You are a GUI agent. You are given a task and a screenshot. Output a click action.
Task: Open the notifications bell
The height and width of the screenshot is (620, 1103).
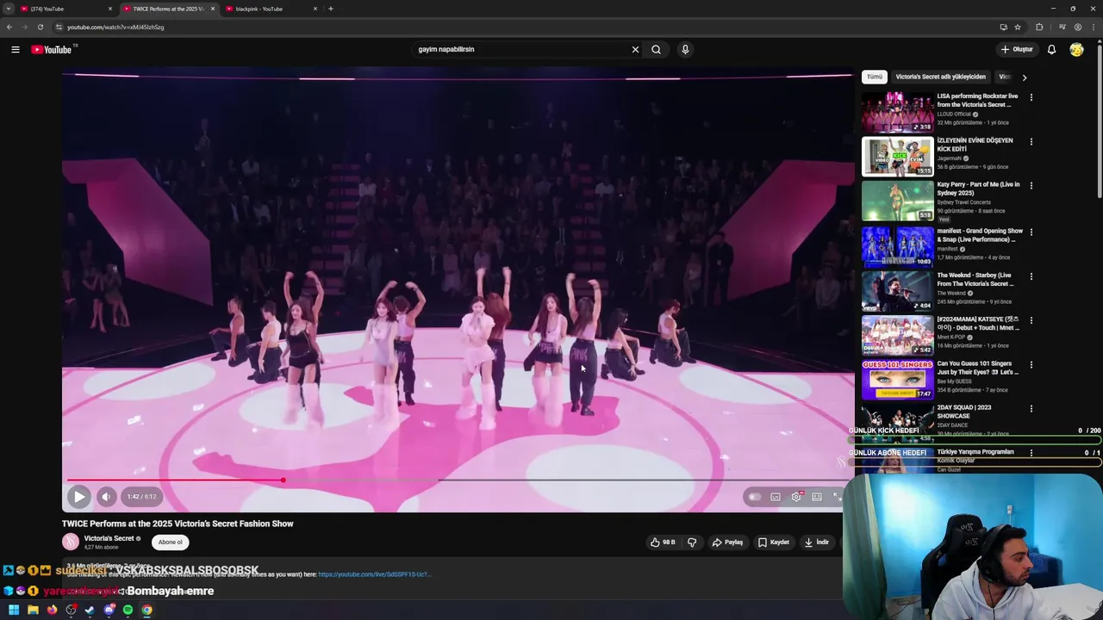(x=1051, y=49)
